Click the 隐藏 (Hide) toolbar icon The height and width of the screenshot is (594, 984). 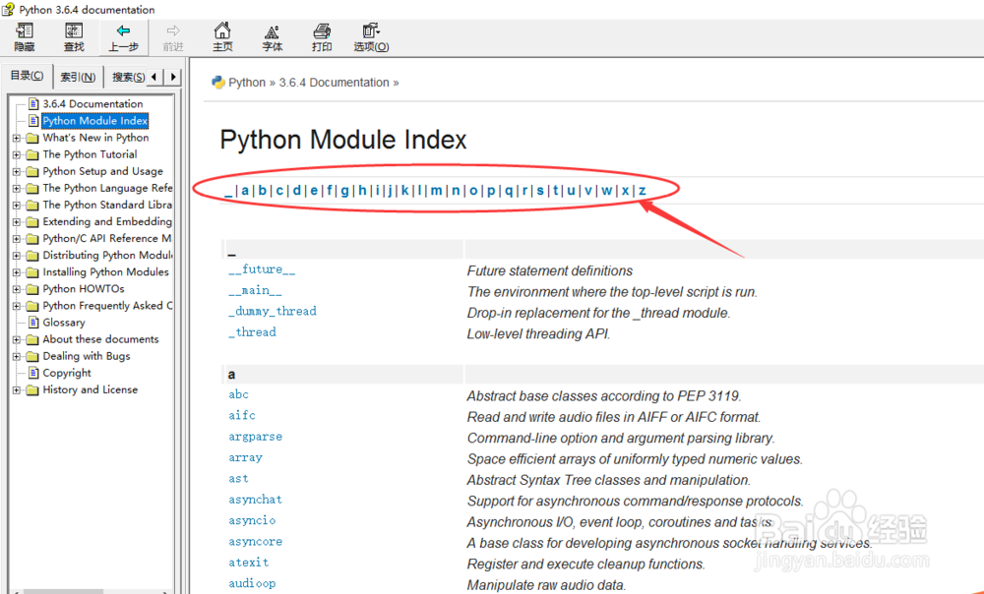25,31
